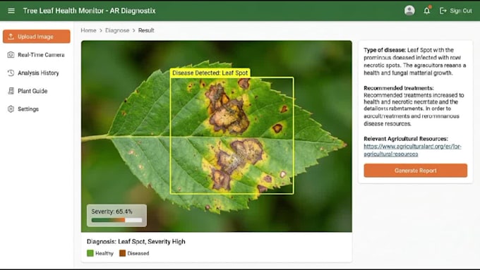
Task: Click the Real-Time Camera icon
Action: (x=11, y=55)
